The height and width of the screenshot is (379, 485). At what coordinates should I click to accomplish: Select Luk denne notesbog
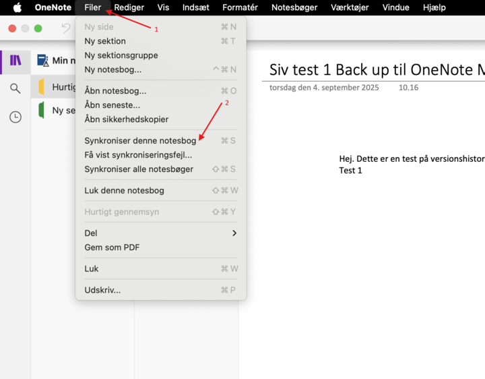pyautogui.click(x=124, y=191)
